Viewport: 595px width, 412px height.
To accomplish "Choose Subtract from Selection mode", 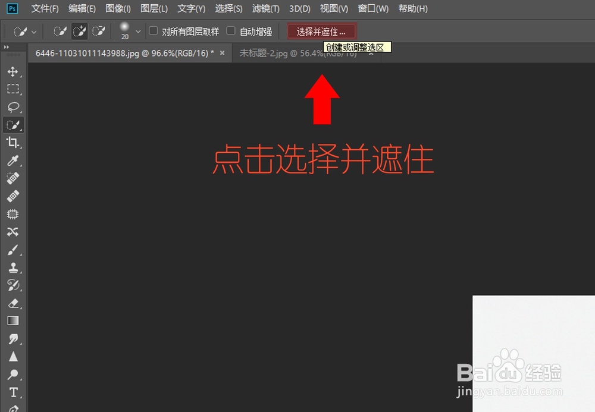I will [x=99, y=31].
